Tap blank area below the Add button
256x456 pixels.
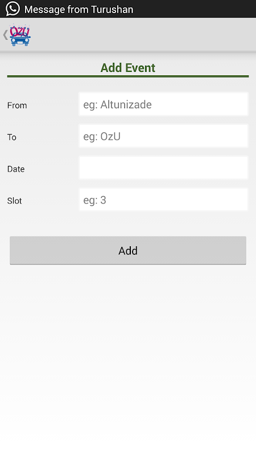pos(128,358)
